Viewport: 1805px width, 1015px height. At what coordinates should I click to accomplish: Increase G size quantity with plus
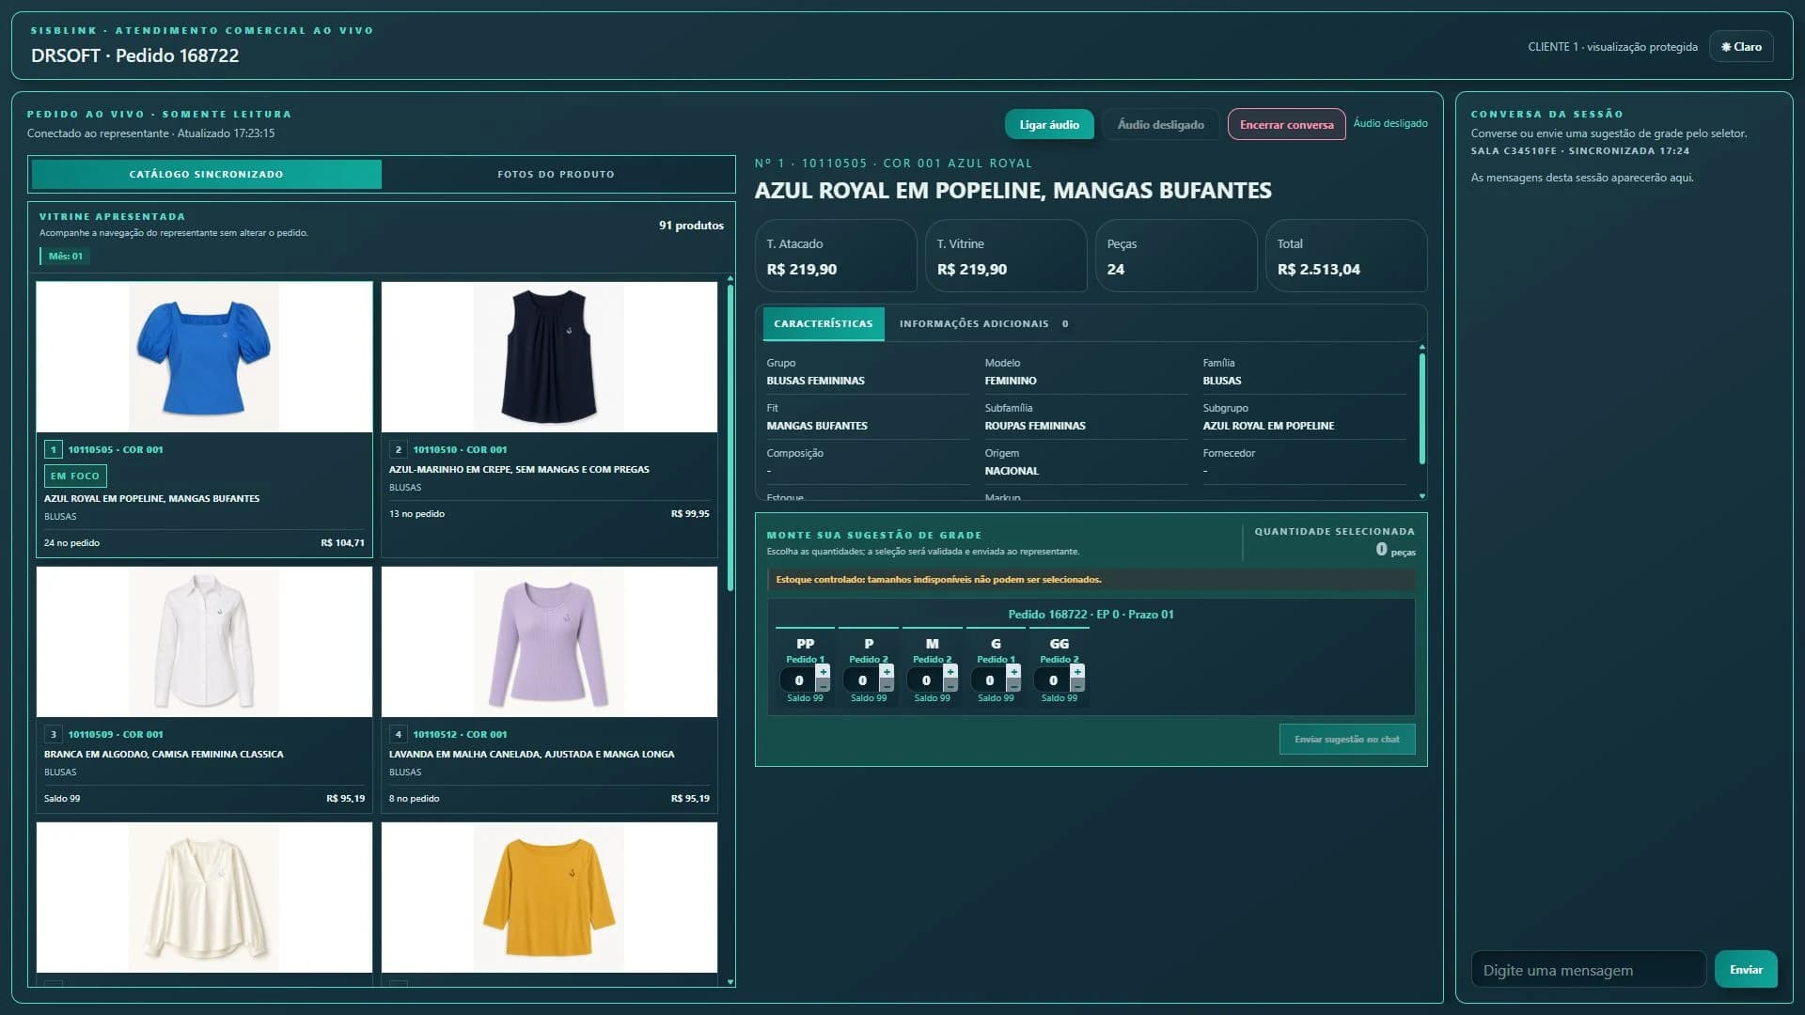tap(1013, 672)
